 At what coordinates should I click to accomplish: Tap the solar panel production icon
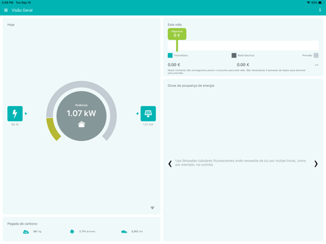pos(148,114)
